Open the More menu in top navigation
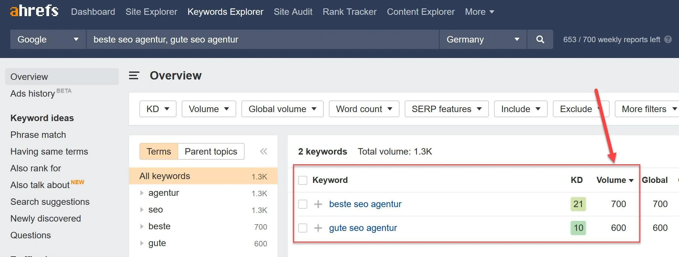The image size is (679, 257). point(480,12)
